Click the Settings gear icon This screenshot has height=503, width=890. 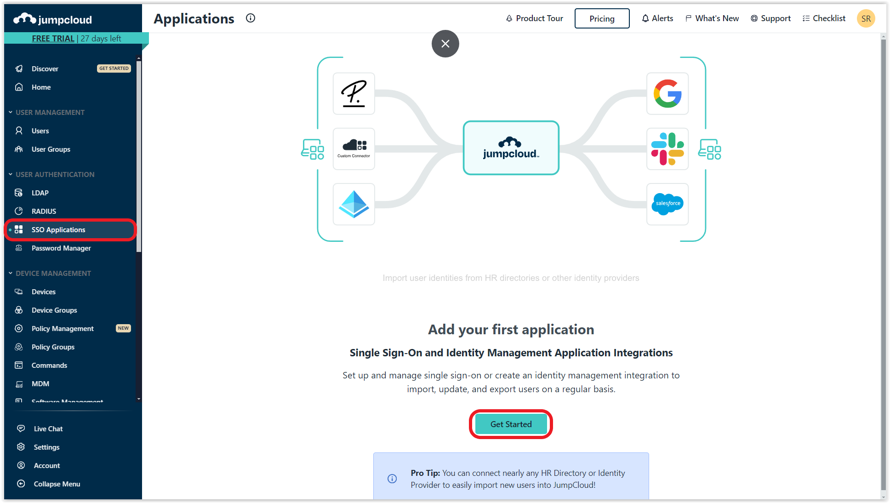tap(21, 447)
